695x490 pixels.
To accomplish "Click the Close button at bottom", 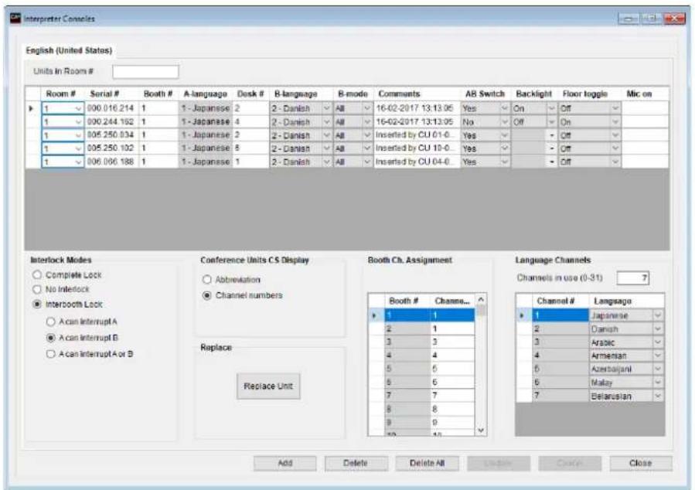I will (x=640, y=463).
